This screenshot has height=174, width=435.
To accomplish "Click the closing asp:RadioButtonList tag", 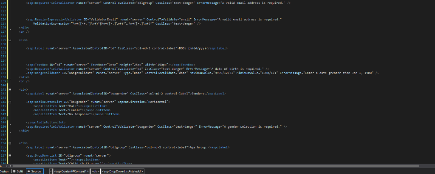I will point(46,123).
